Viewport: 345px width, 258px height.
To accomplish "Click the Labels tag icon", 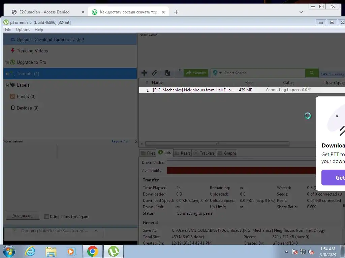I will (12, 85).
